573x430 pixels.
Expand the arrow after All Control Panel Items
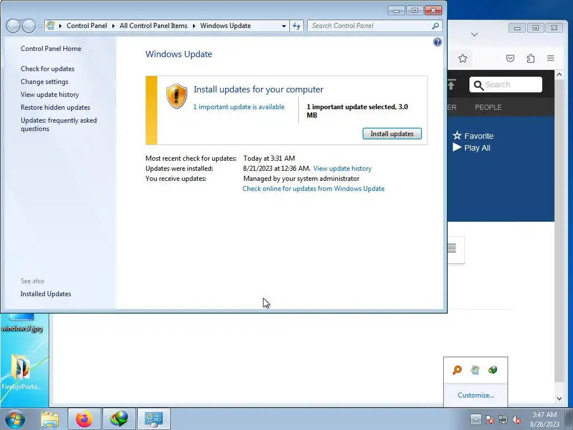[x=194, y=26]
